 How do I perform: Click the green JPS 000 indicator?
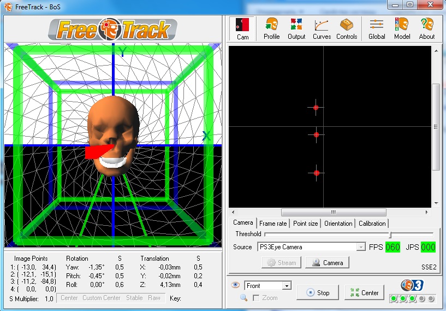[428, 247]
